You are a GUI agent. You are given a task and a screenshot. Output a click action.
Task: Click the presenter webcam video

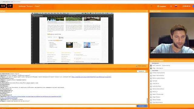click(x=172, y=35)
